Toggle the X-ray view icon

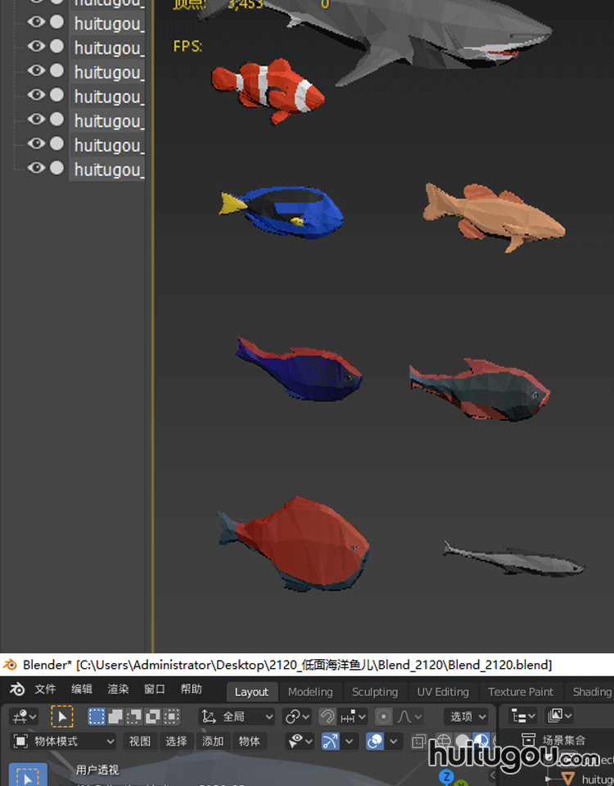pos(418,742)
